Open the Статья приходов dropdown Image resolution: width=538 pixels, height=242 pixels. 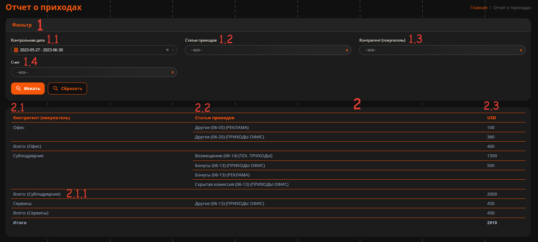tap(268, 50)
